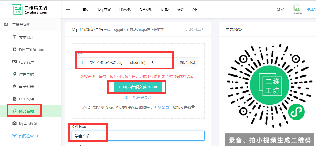Screen dimensions: 316x146
Task: Open DIY二维码页面 from the sidebar
Action: (x=31, y=50)
